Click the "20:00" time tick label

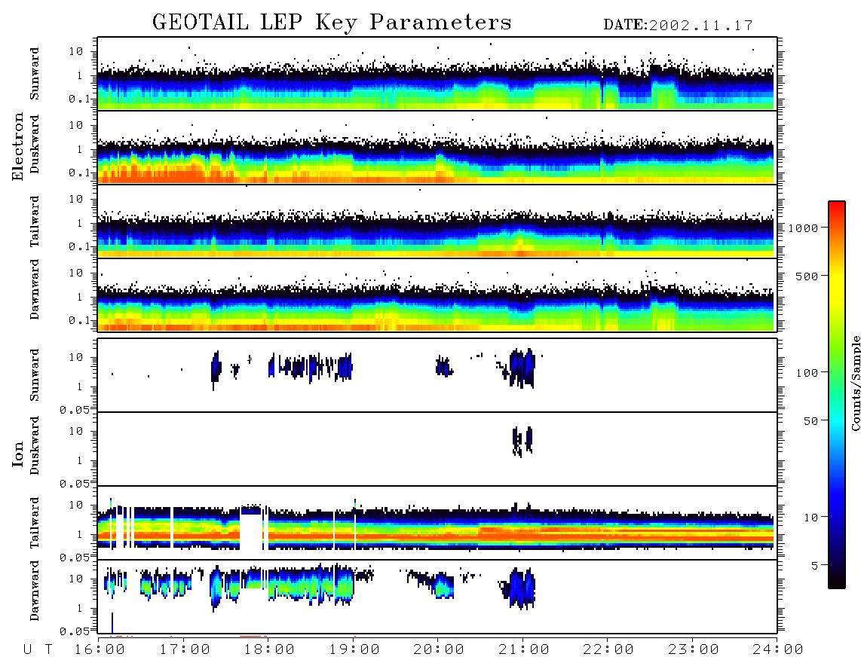440,650
